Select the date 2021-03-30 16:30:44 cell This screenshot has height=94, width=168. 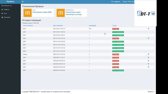[59, 32]
